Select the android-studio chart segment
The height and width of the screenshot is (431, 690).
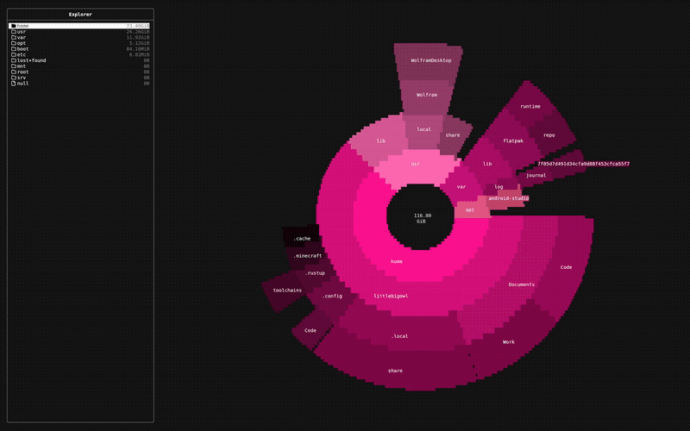(x=508, y=198)
